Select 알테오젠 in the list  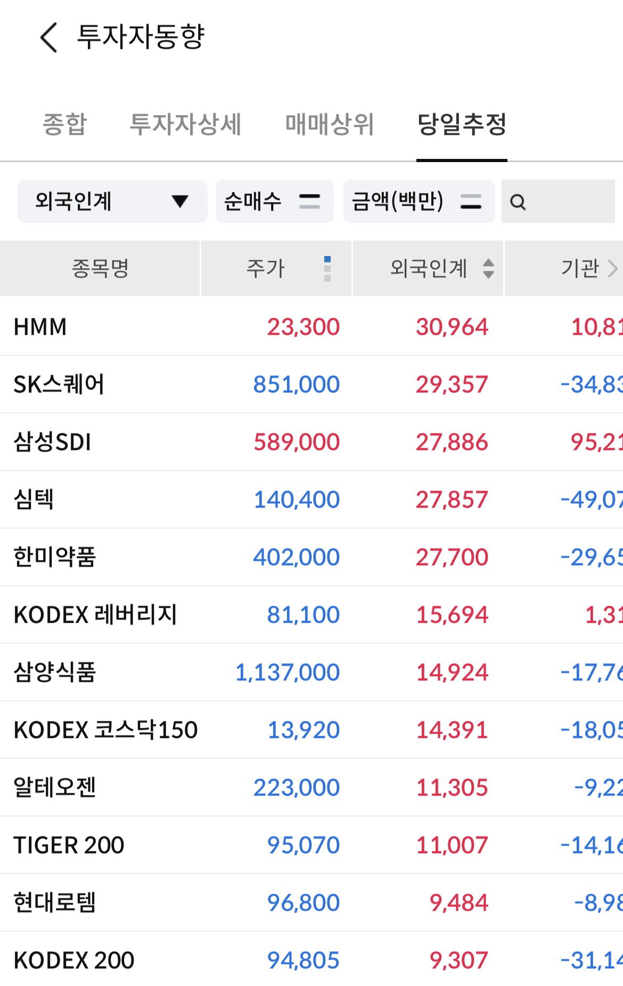[x=311, y=787]
